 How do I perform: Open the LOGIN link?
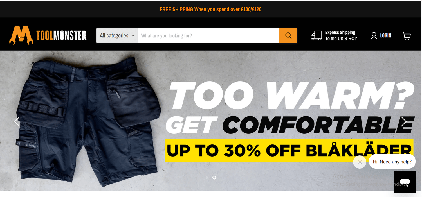[386, 35]
